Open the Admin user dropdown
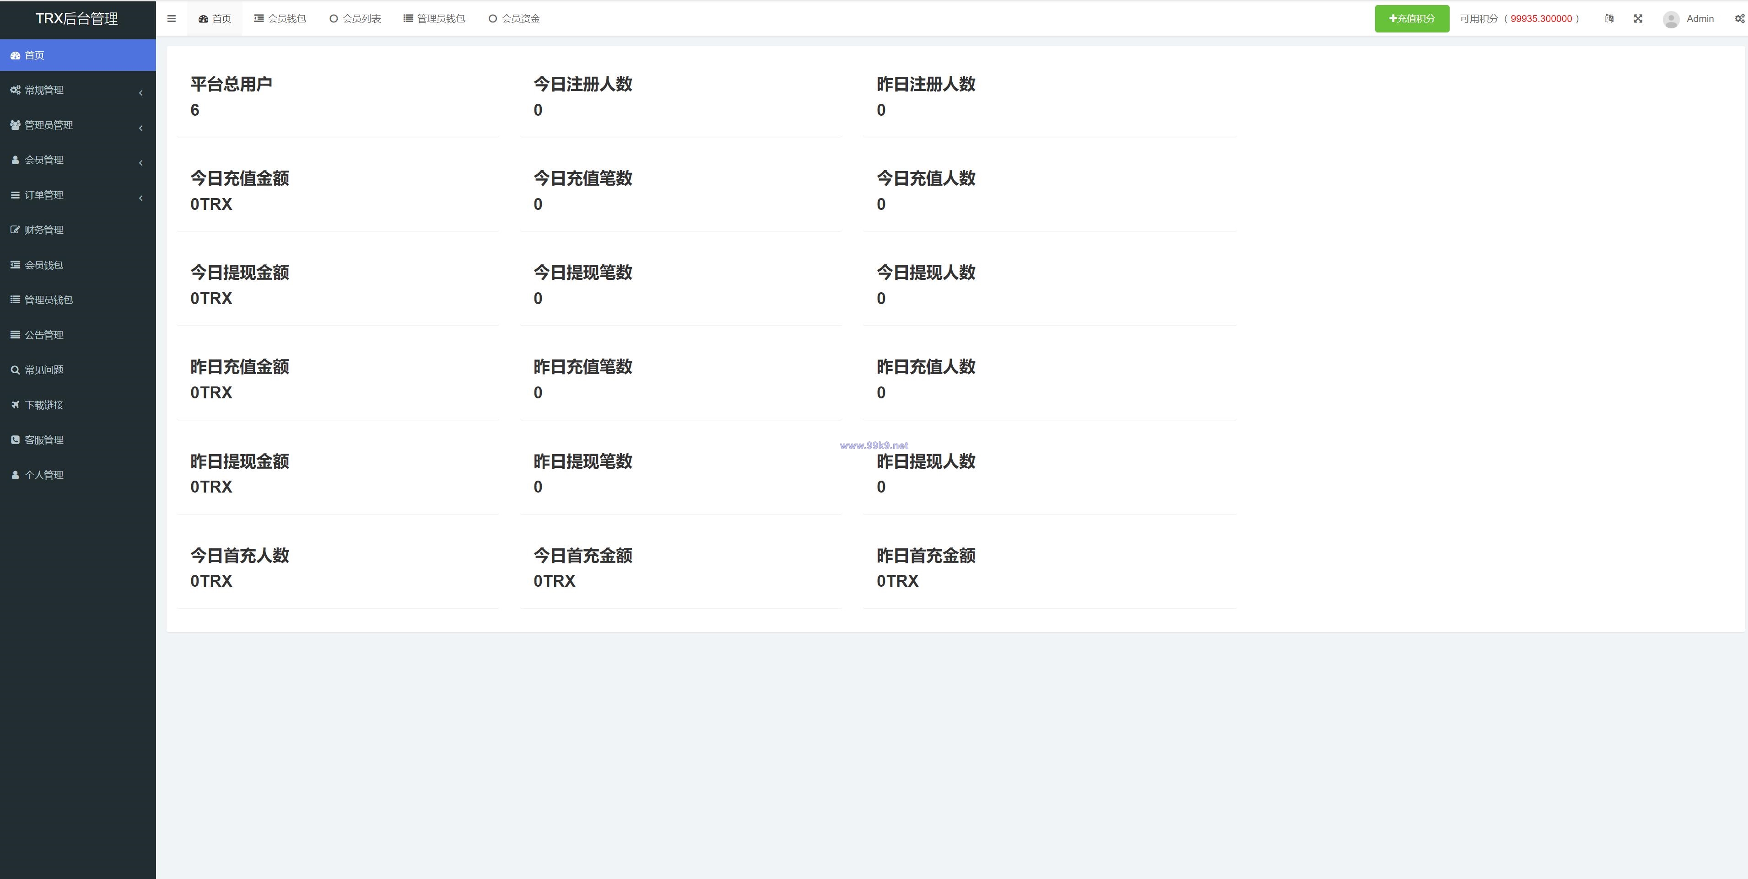The height and width of the screenshot is (879, 1748). pyautogui.click(x=1689, y=19)
